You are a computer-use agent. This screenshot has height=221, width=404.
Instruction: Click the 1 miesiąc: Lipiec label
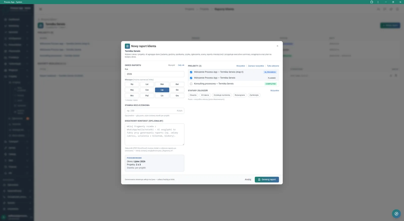(131, 100)
